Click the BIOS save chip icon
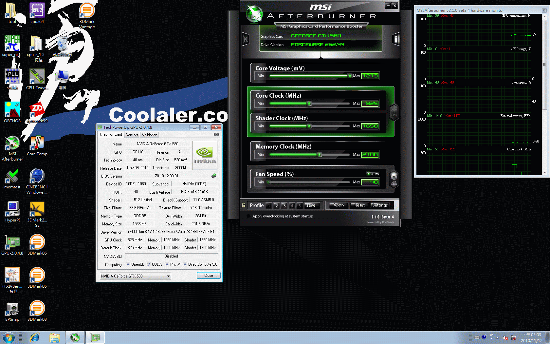The width and height of the screenshot is (550, 344). click(x=214, y=176)
